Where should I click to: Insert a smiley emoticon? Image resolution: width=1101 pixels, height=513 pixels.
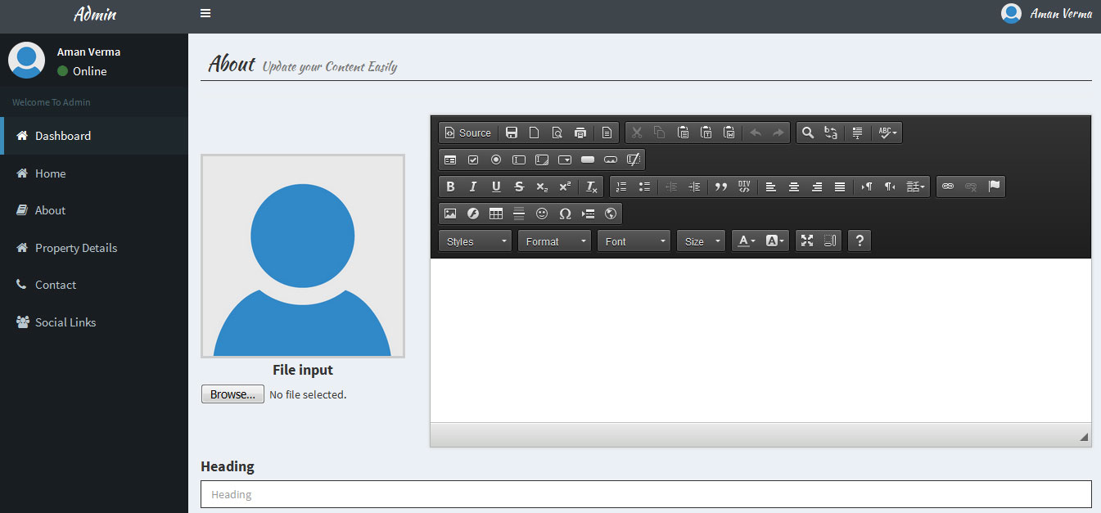point(542,214)
